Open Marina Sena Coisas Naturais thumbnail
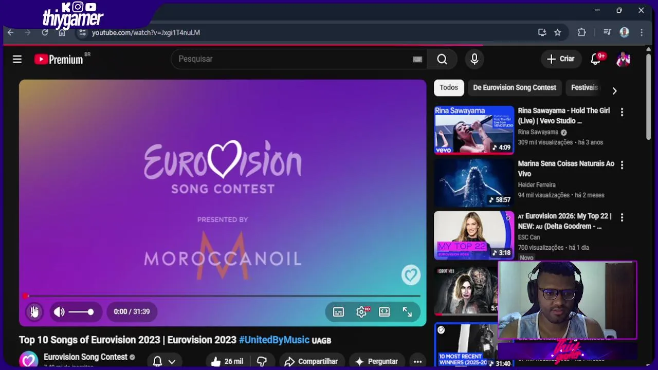This screenshot has width=658, height=370. click(x=474, y=183)
